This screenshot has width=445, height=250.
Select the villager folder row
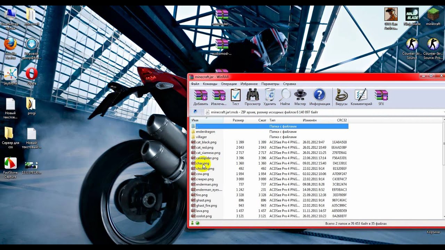click(269, 137)
